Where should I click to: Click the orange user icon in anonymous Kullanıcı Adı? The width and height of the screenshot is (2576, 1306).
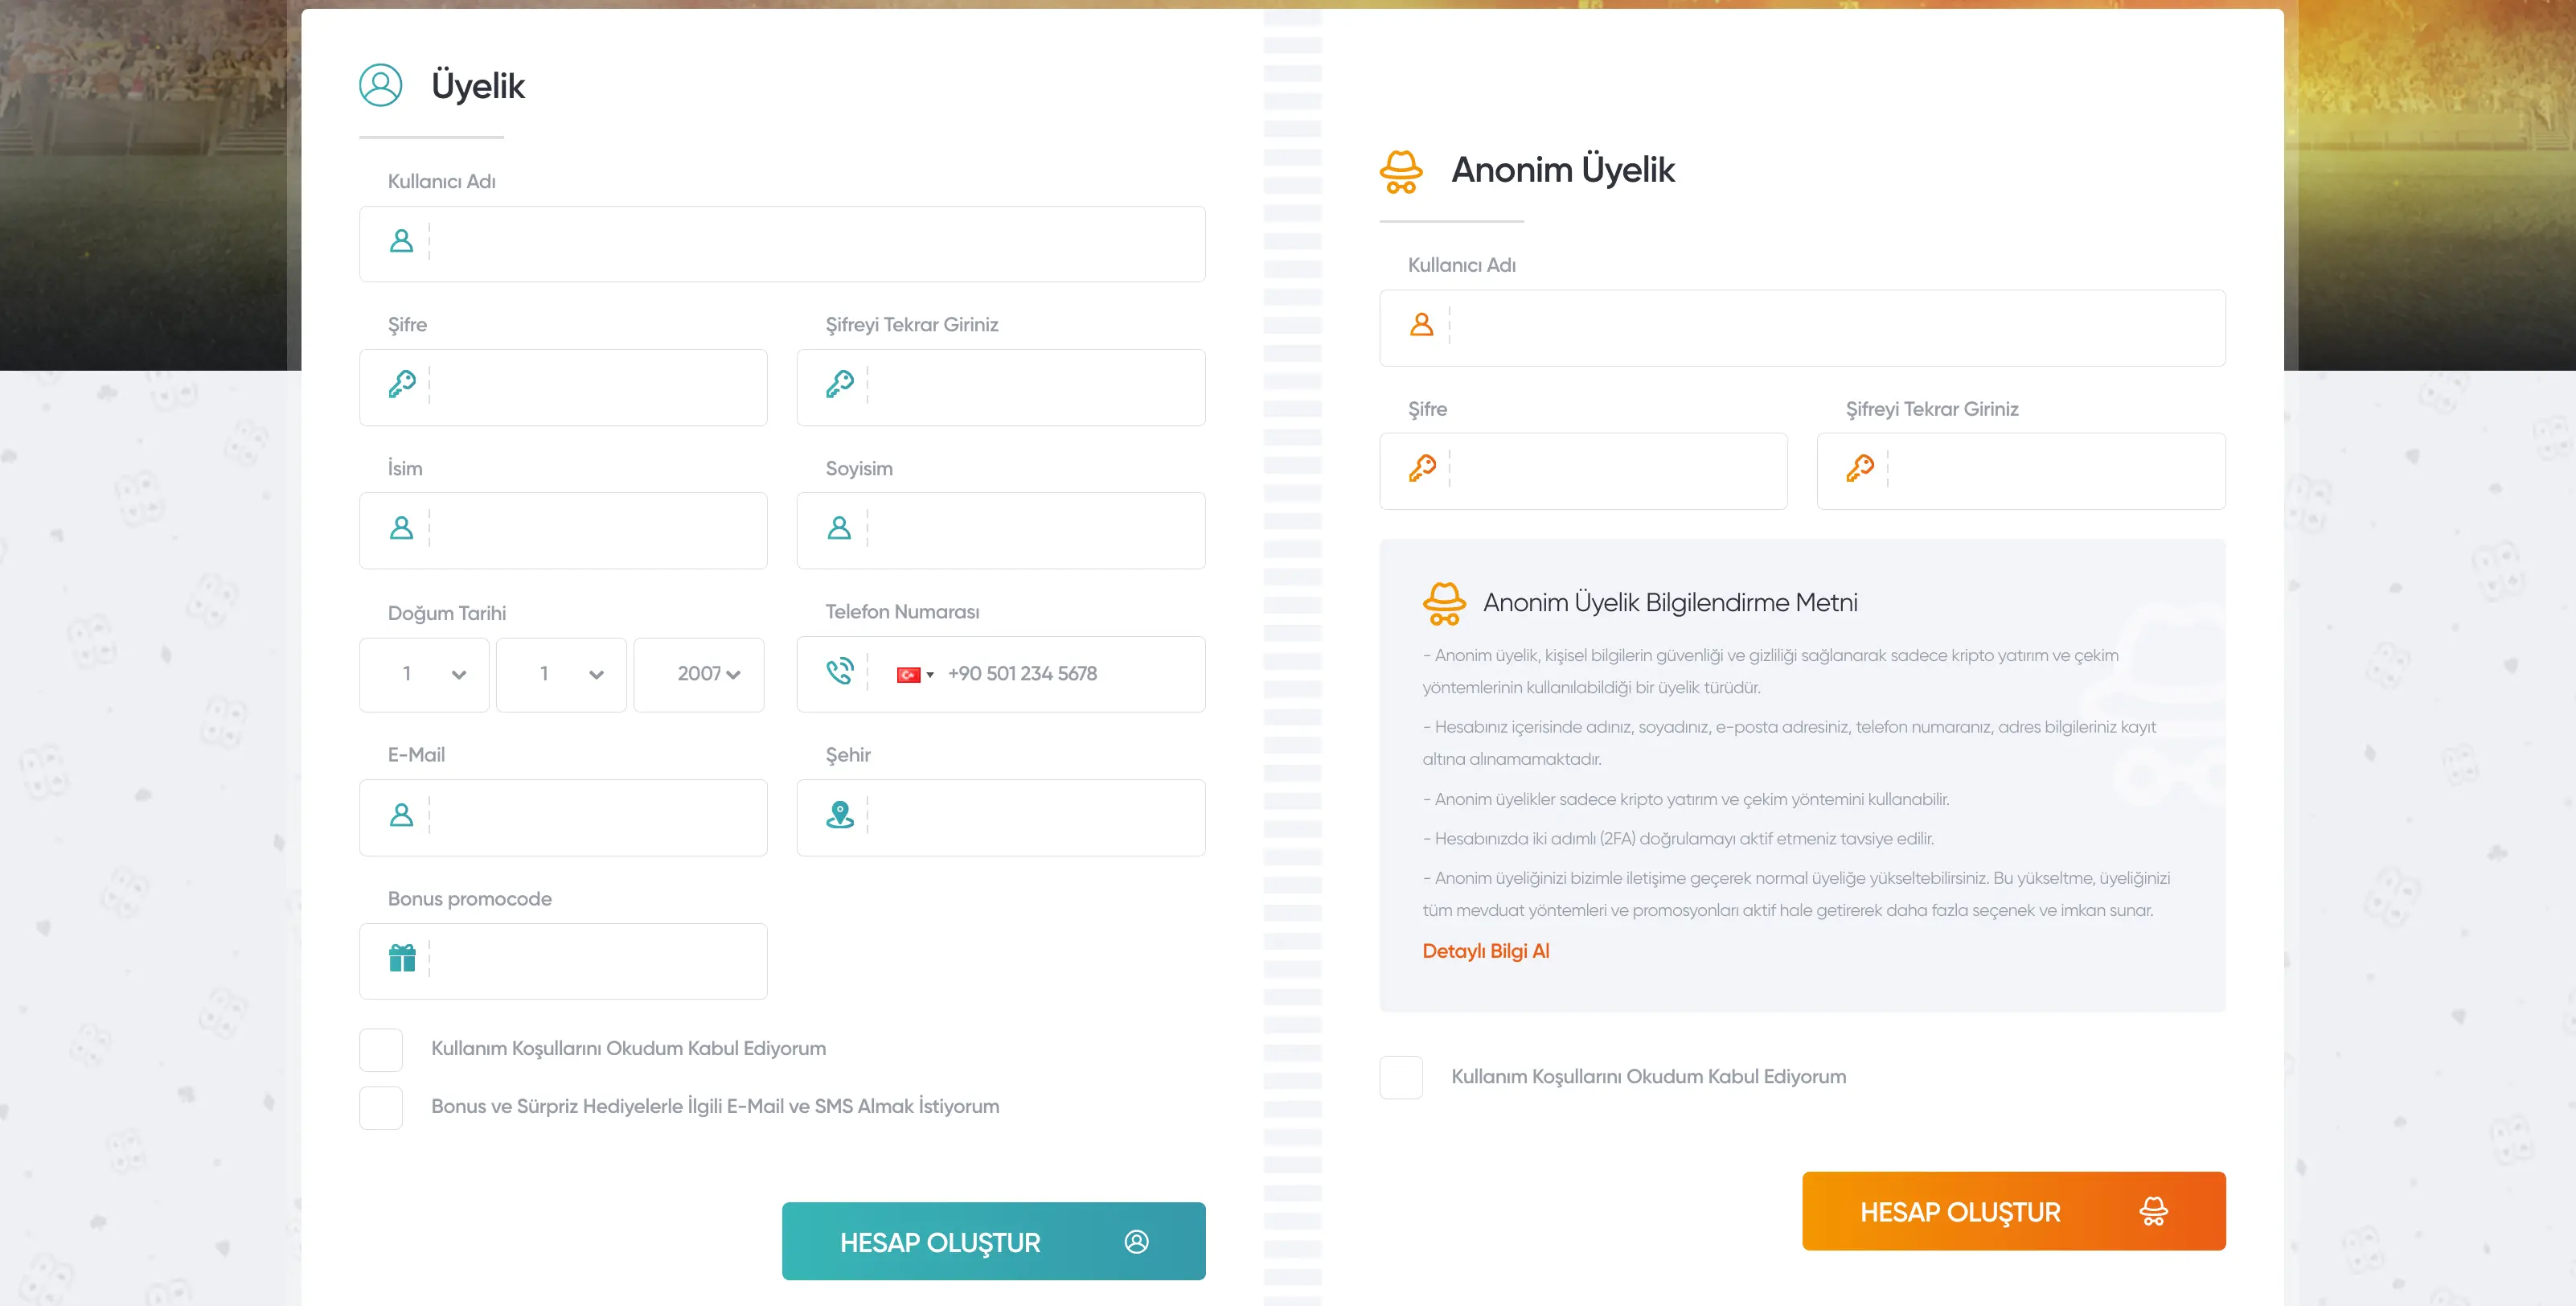(x=1422, y=325)
